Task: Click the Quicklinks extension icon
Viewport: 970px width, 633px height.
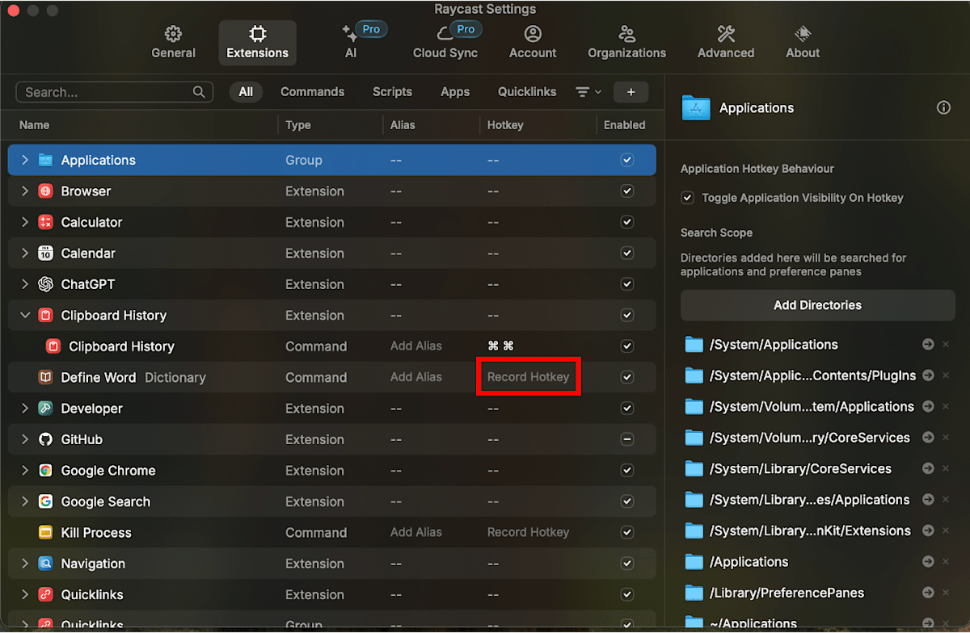Action: coord(45,594)
